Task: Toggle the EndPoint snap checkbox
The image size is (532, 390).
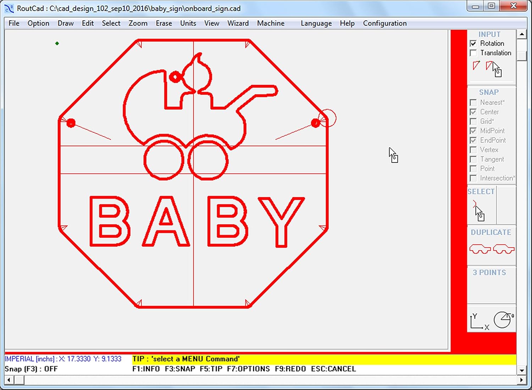Action: tap(473, 140)
